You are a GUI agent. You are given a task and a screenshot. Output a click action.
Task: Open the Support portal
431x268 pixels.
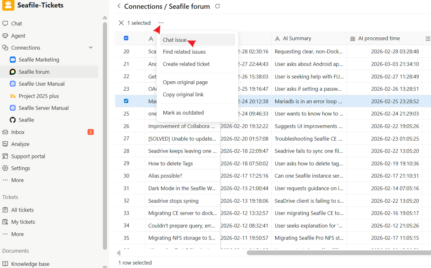tap(28, 156)
